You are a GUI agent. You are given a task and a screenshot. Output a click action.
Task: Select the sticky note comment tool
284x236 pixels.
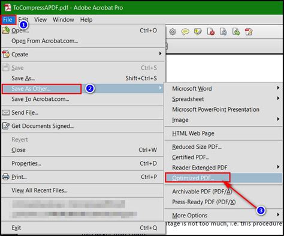(x=185, y=32)
